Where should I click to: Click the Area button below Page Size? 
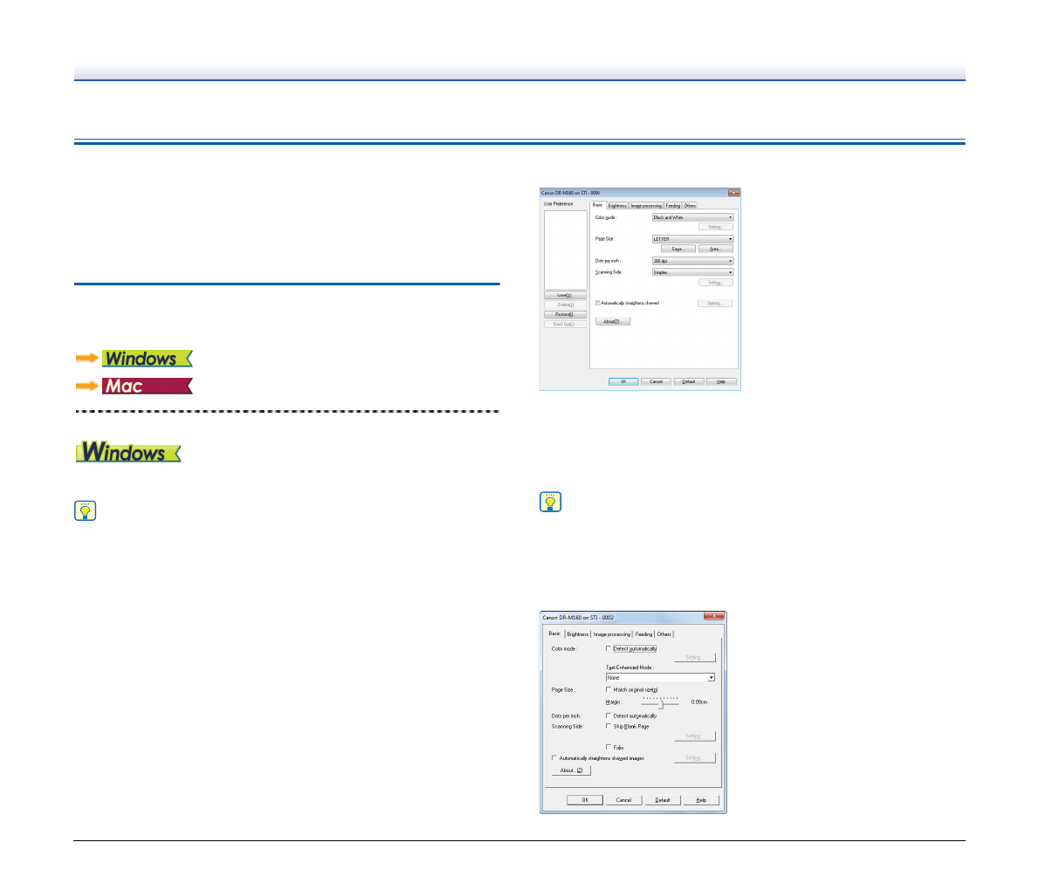coord(715,249)
